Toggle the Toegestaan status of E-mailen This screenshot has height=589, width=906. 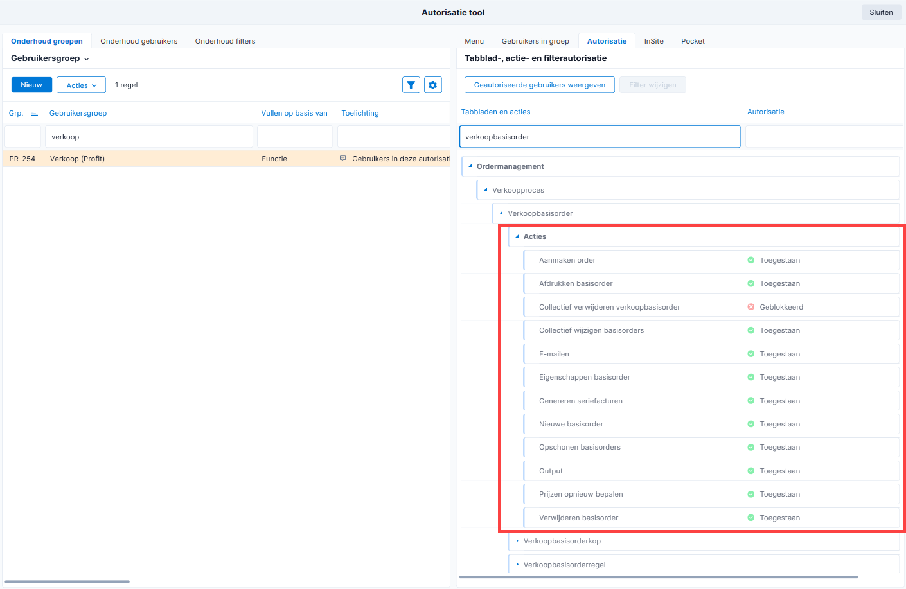tap(779, 354)
